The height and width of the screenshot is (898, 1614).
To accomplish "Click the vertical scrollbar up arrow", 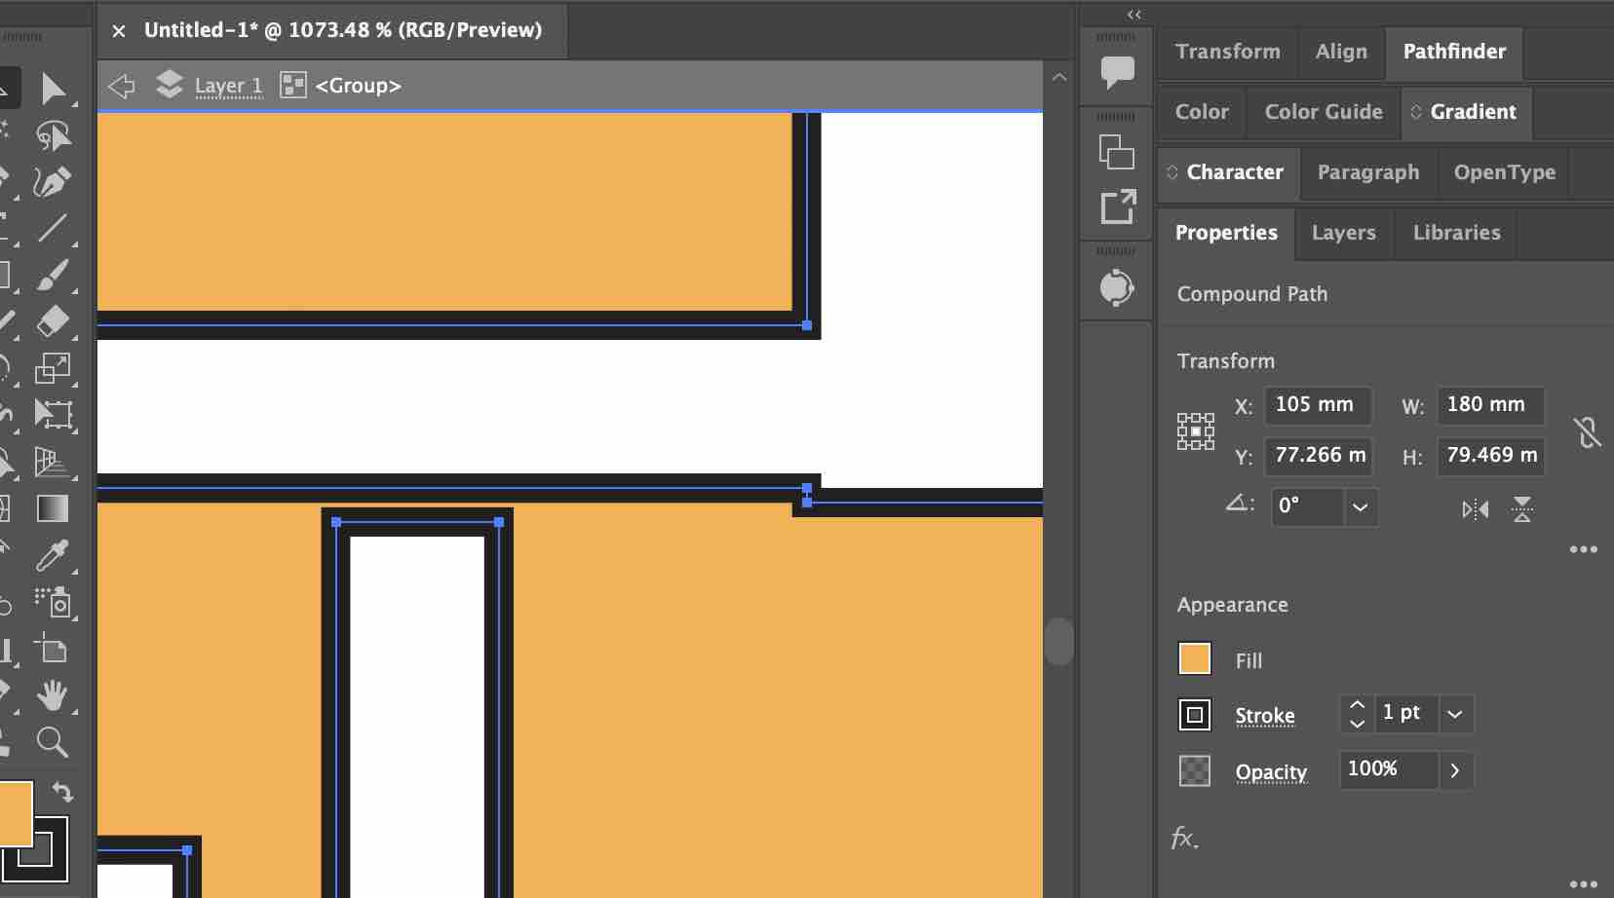I will [1059, 77].
